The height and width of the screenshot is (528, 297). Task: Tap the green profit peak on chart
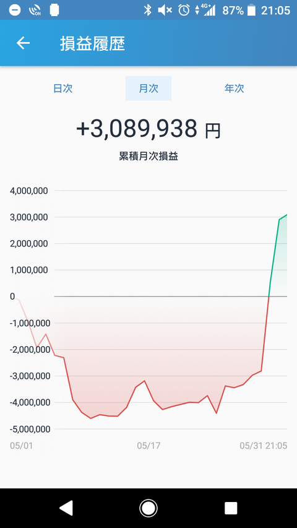tap(286, 215)
